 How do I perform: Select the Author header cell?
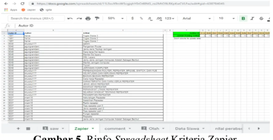tap(53, 33)
